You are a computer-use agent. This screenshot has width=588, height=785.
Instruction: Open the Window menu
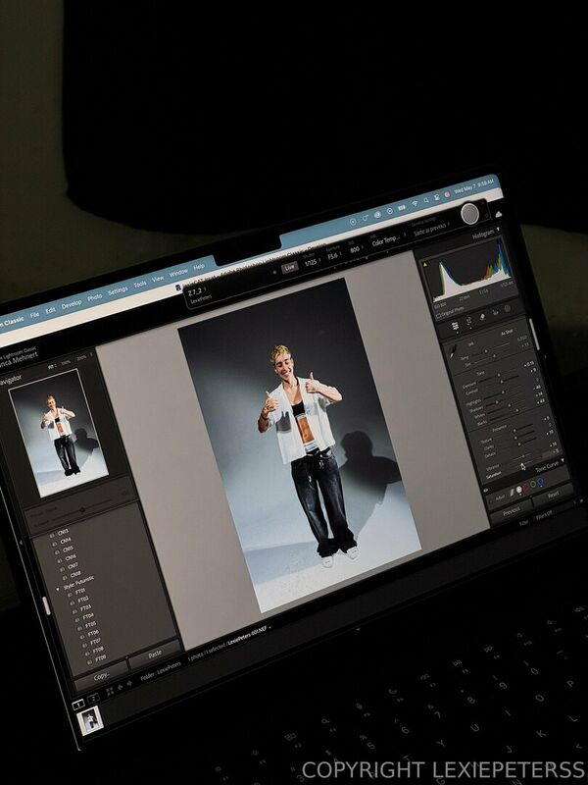(x=178, y=273)
